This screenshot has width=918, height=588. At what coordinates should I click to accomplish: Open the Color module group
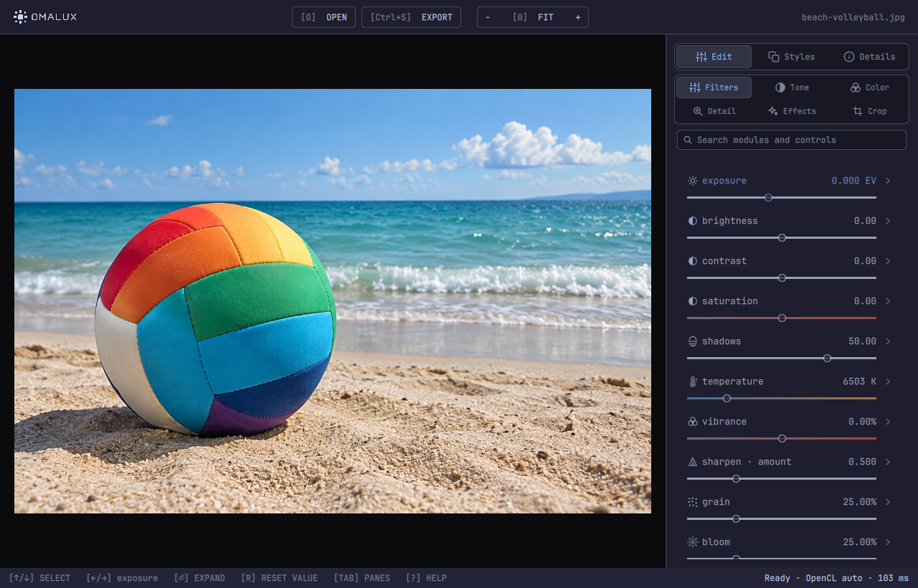869,87
